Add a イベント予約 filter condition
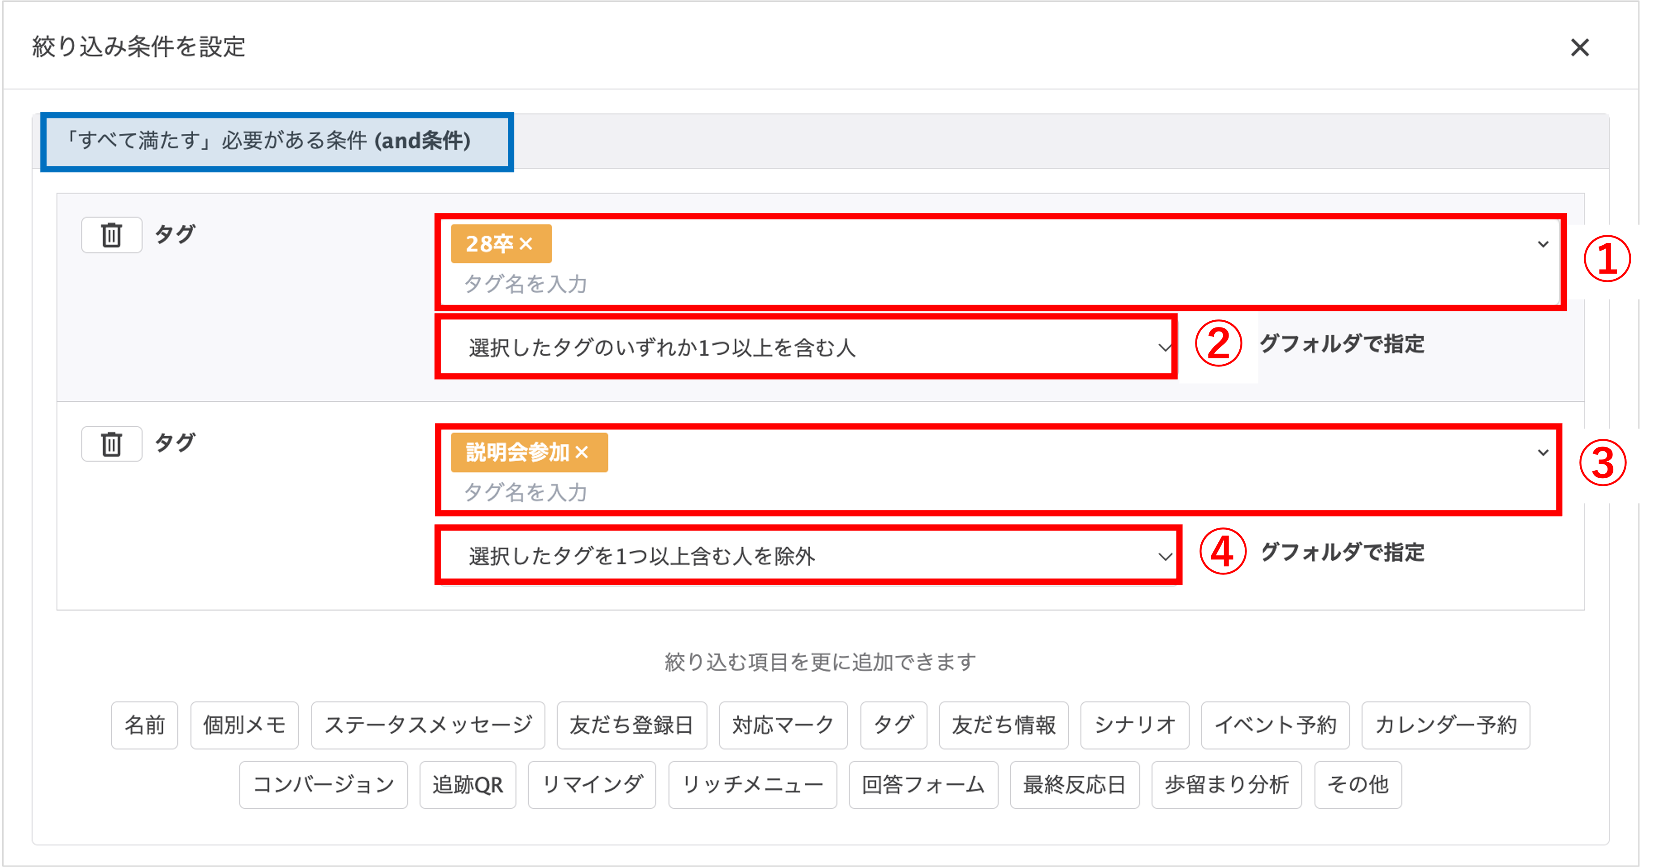 tap(1276, 725)
